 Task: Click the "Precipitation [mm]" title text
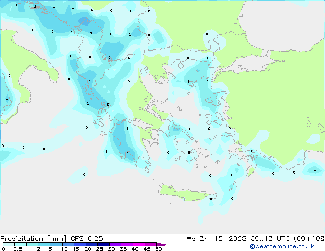pos(33,239)
